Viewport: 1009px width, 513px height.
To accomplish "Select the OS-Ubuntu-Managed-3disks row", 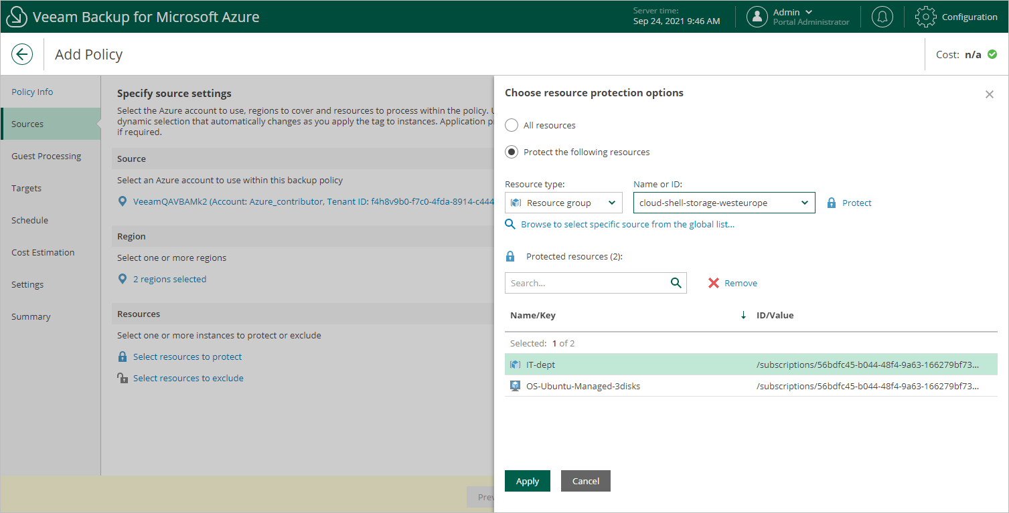I will (x=751, y=386).
